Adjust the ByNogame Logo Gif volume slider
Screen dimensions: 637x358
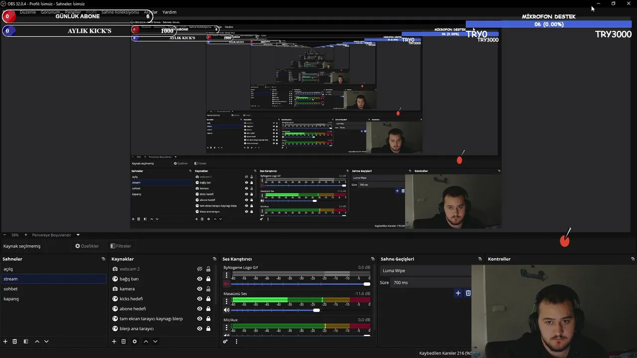click(x=301, y=284)
